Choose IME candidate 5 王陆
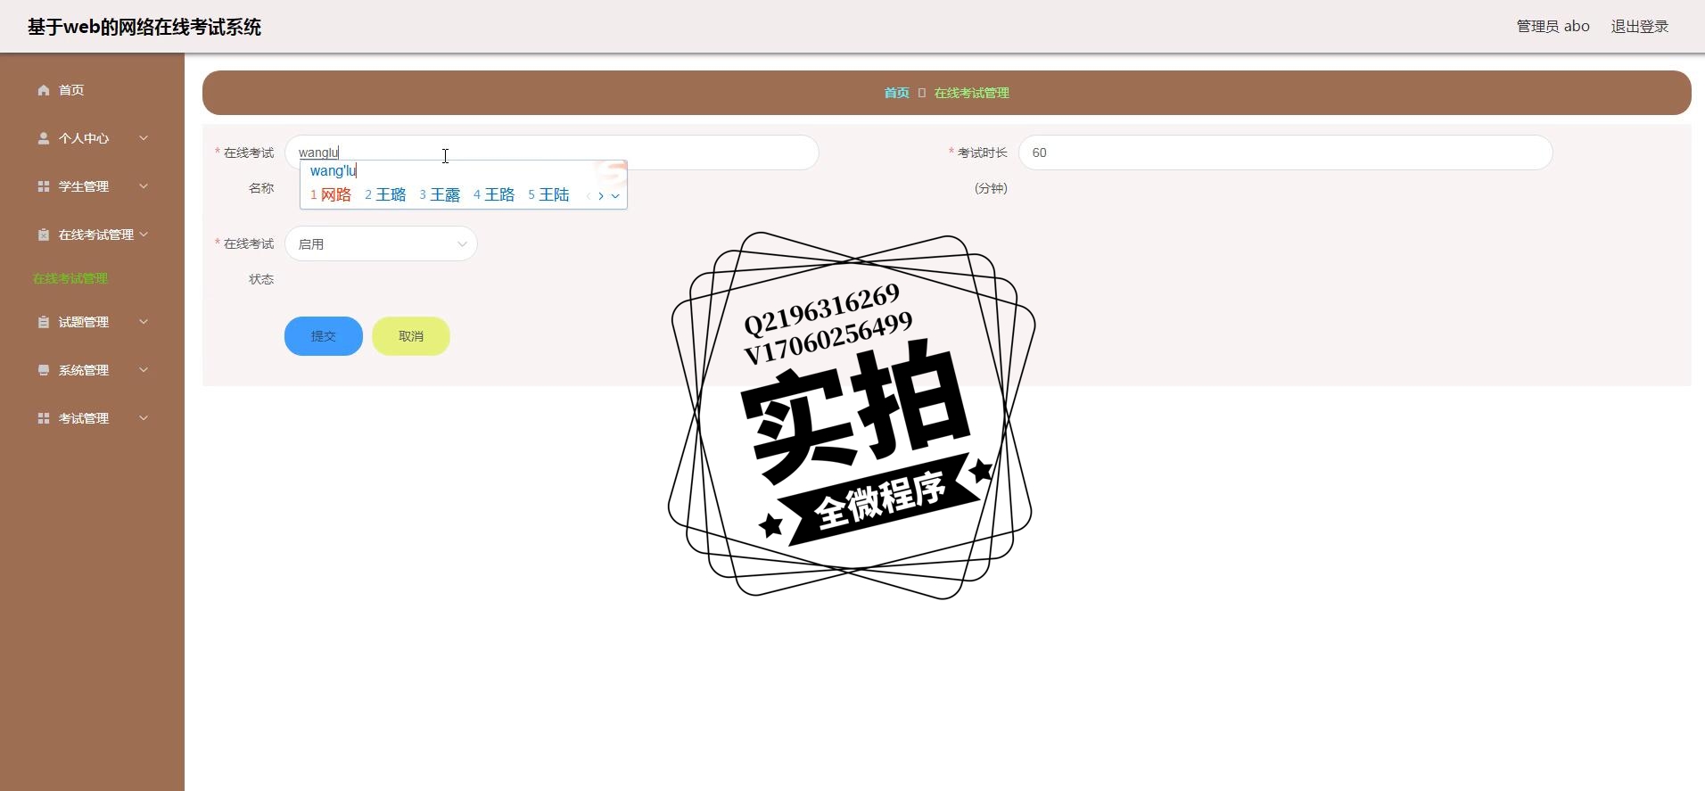 548,194
